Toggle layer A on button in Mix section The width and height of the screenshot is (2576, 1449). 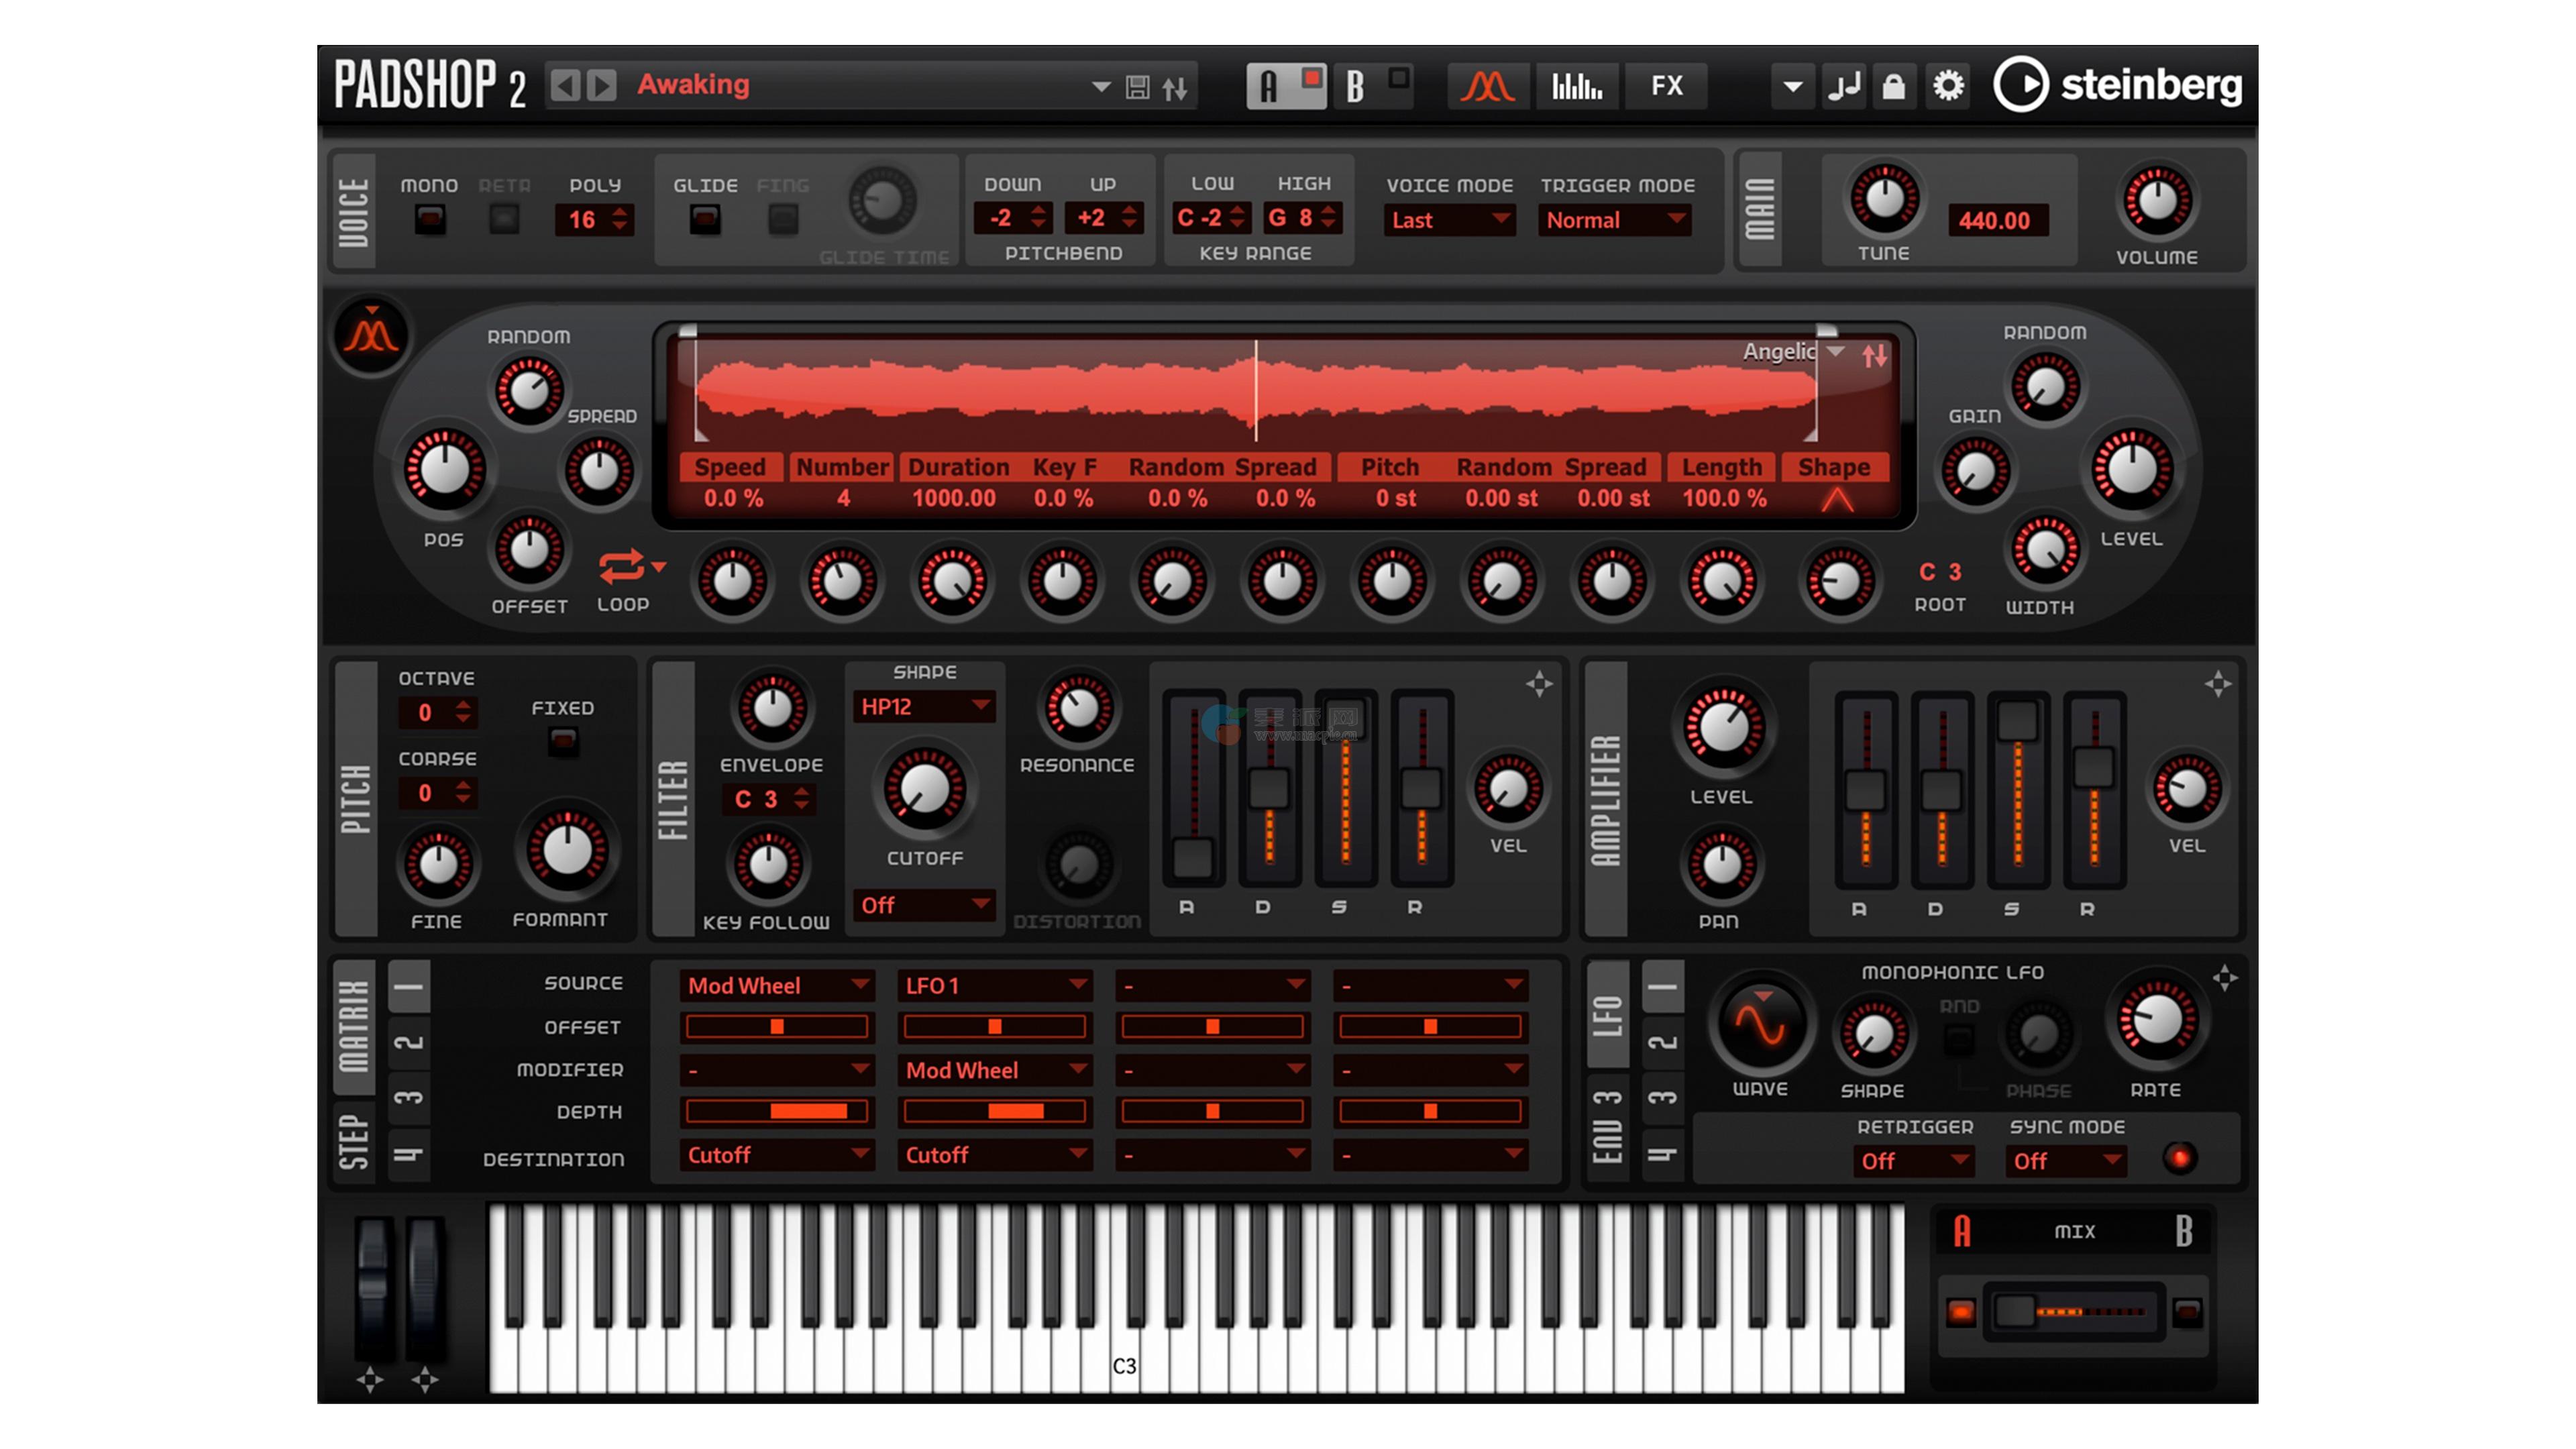(x=1960, y=1311)
